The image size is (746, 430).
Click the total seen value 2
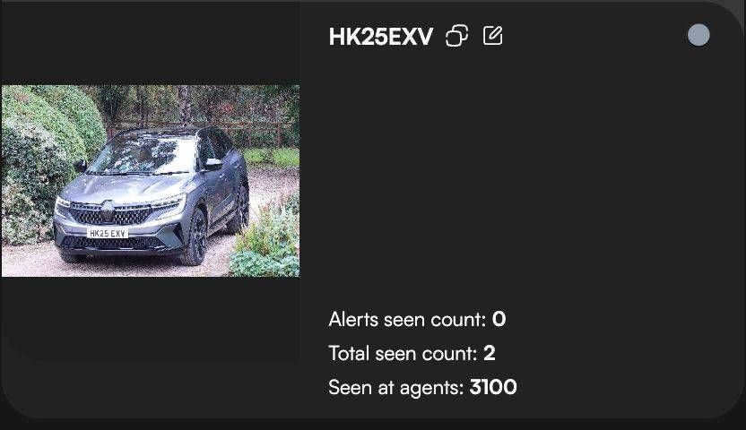pyautogui.click(x=490, y=354)
